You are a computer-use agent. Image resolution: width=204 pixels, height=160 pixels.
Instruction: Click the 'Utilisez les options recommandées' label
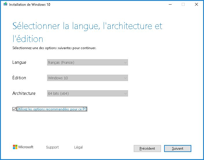52,109
